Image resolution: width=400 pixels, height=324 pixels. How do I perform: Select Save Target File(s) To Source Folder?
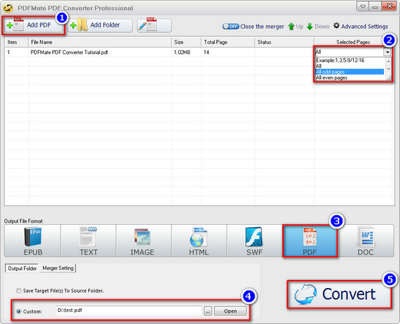(60, 291)
